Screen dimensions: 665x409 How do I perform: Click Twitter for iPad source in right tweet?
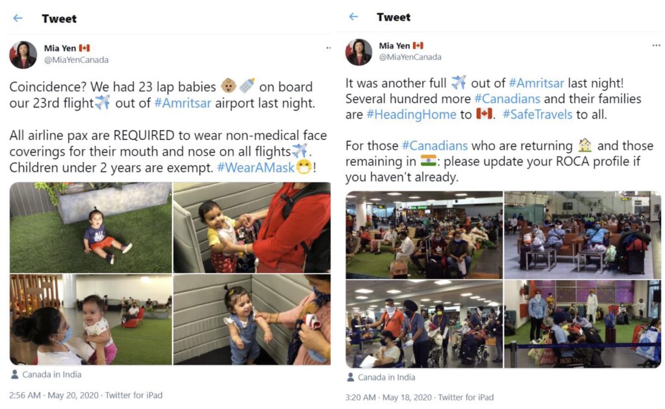point(466,397)
